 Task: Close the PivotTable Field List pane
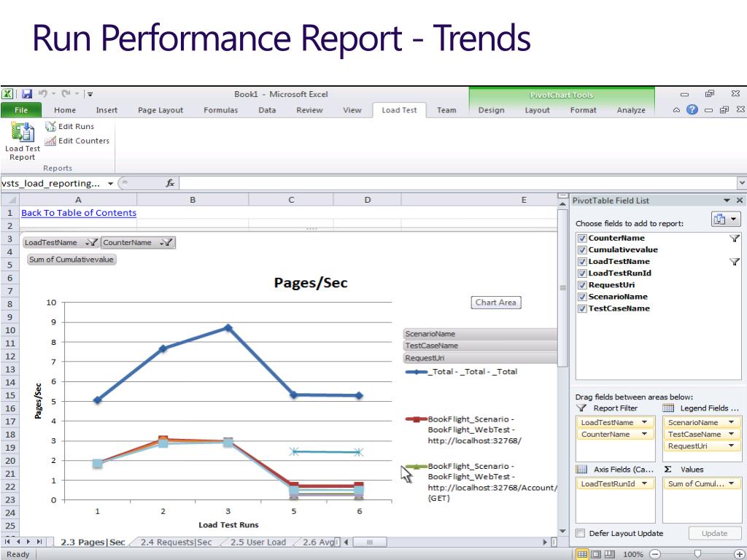click(740, 201)
